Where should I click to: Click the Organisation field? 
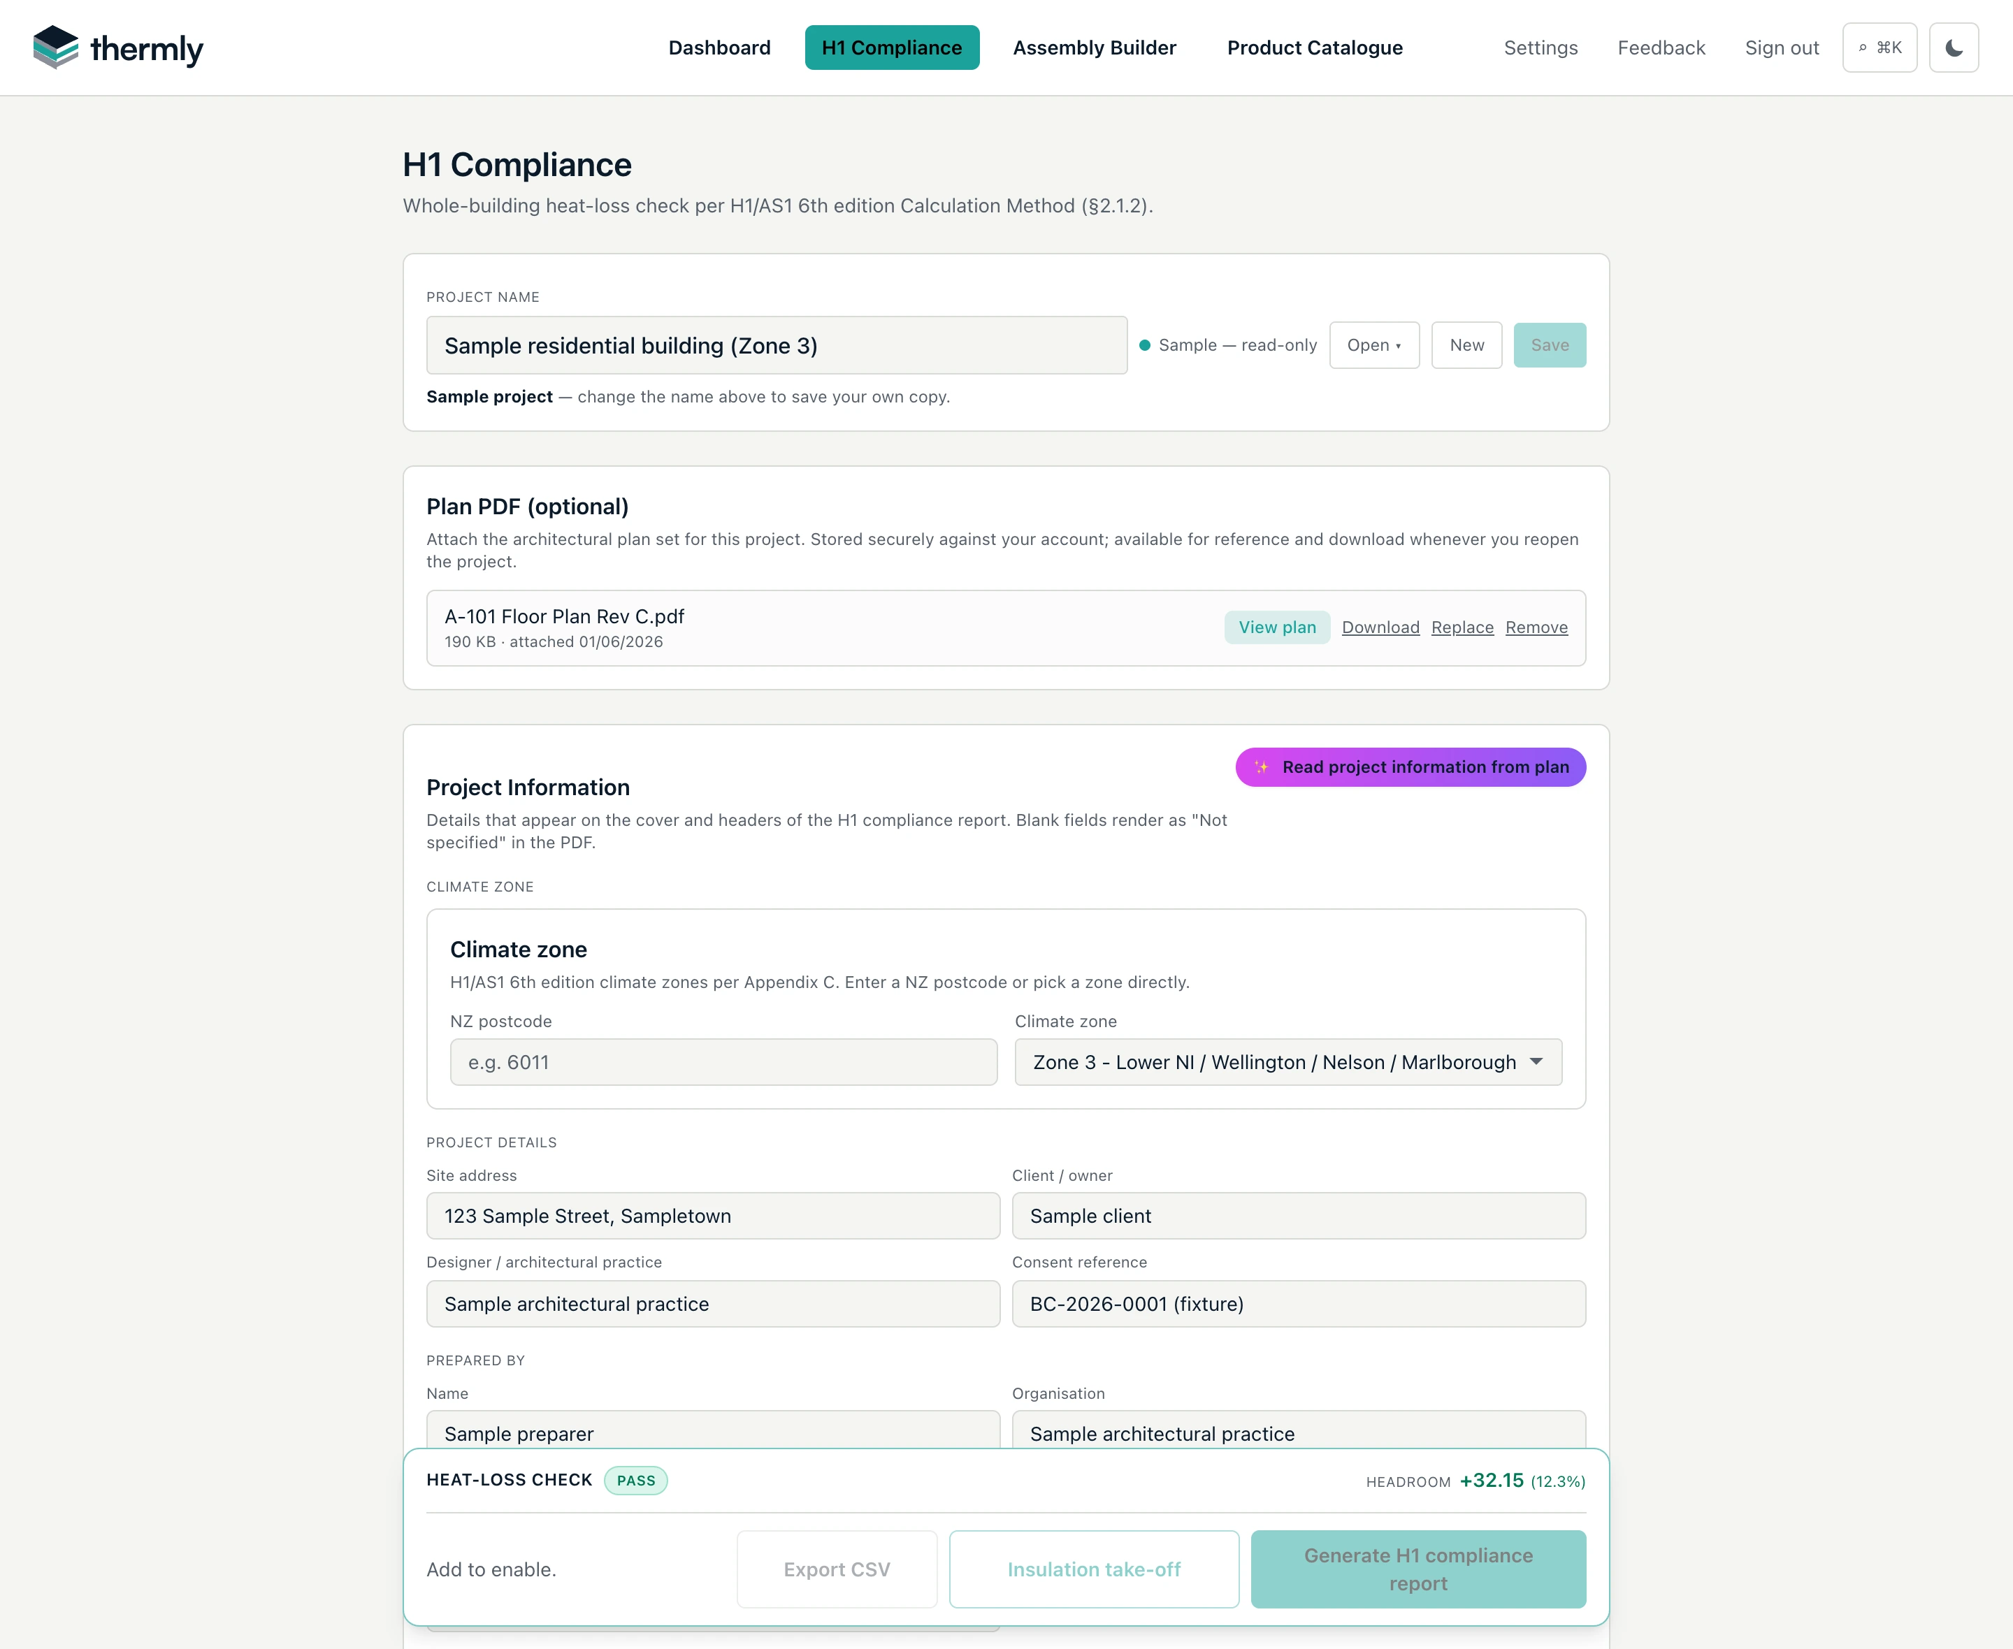coord(1298,1430)
